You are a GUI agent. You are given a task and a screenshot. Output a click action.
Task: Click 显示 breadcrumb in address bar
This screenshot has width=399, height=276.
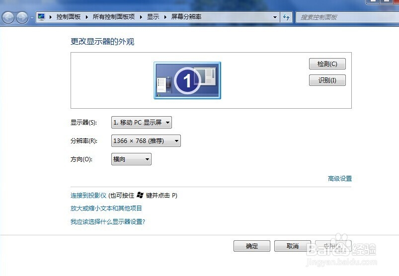pos(153,17)
